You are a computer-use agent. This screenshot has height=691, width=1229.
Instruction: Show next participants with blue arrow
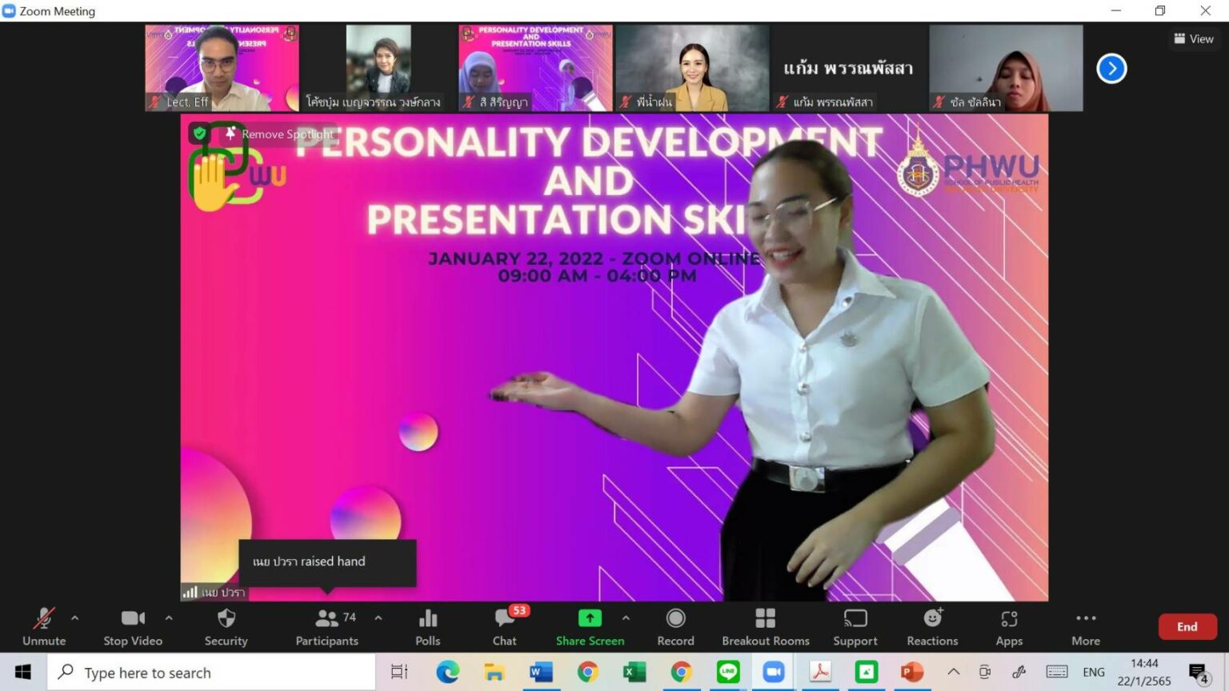(x=1111, y=69)
